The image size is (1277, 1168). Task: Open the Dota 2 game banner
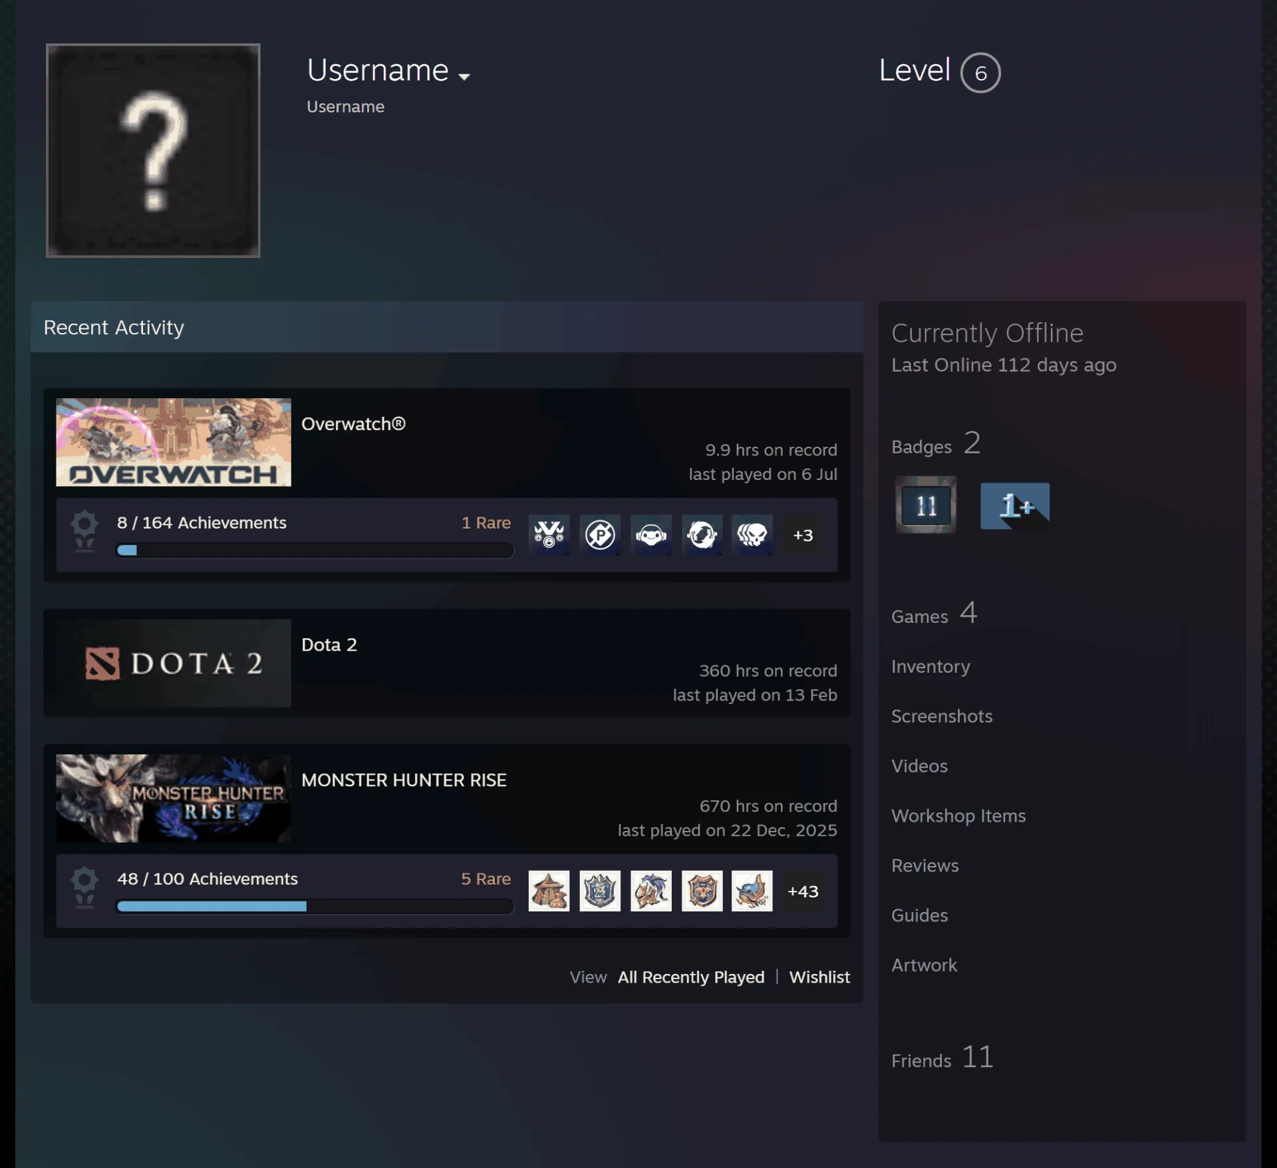pyautogui.click(x=174, y=663)
